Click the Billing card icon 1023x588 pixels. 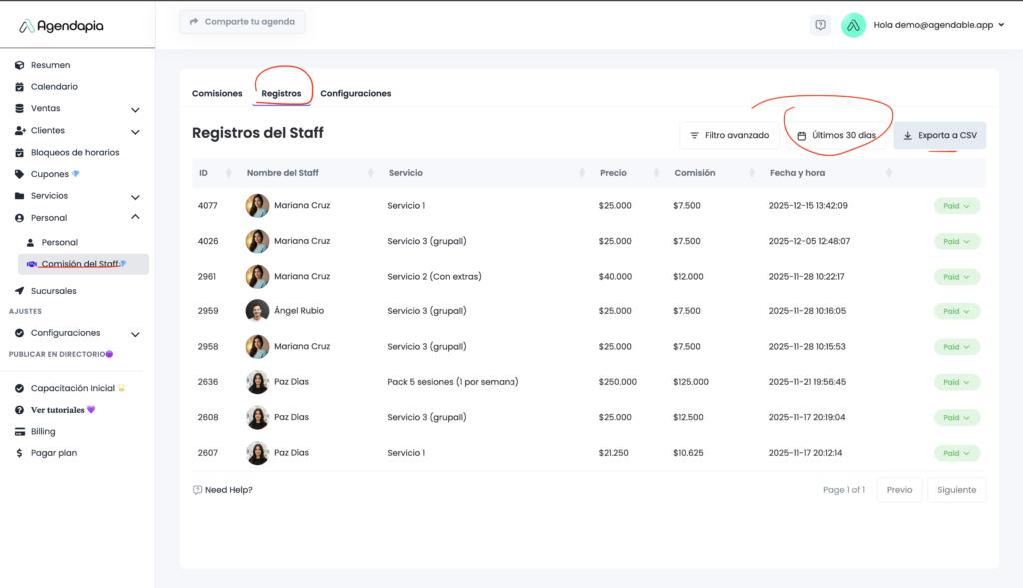click(19, 431)
